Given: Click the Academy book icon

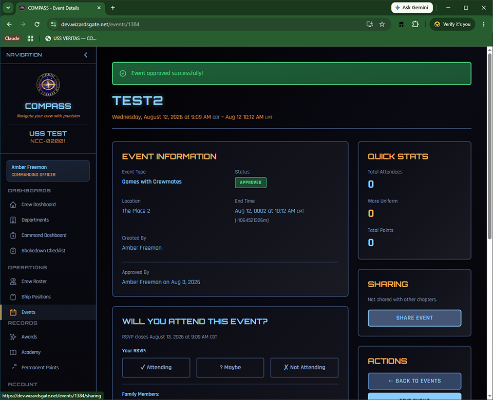Looking at the screenshot, I should [13, 352].
